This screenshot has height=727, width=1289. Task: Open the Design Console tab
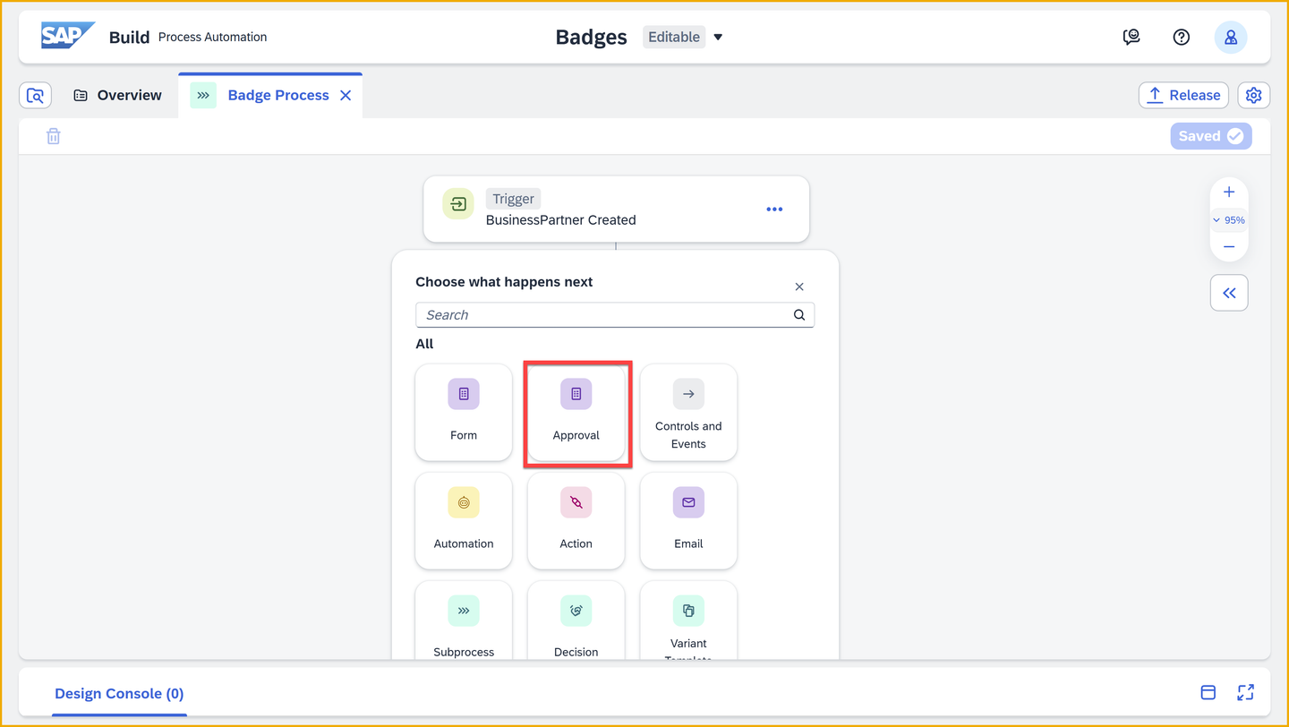click(119, 694)
